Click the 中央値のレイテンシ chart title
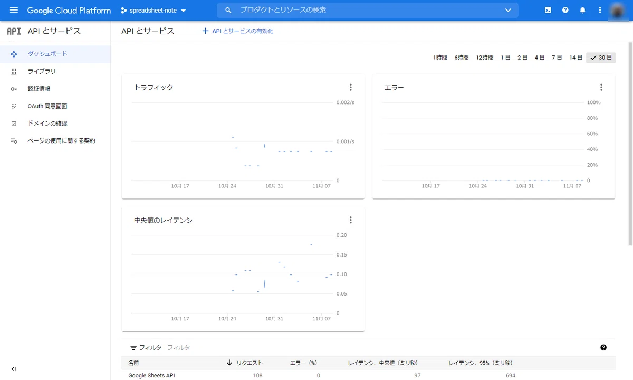This screenshot has height=380, width=633. pos(164,220)
